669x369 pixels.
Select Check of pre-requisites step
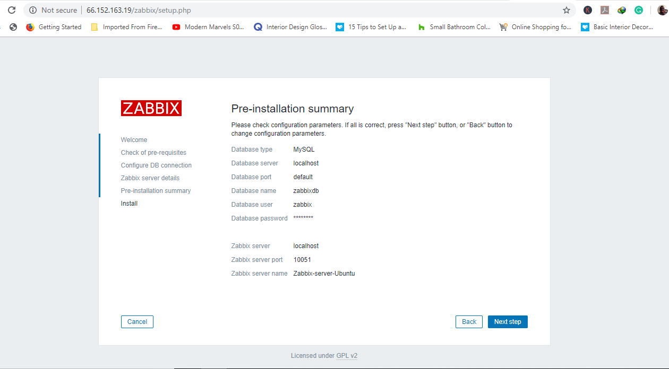click(153, 153)
